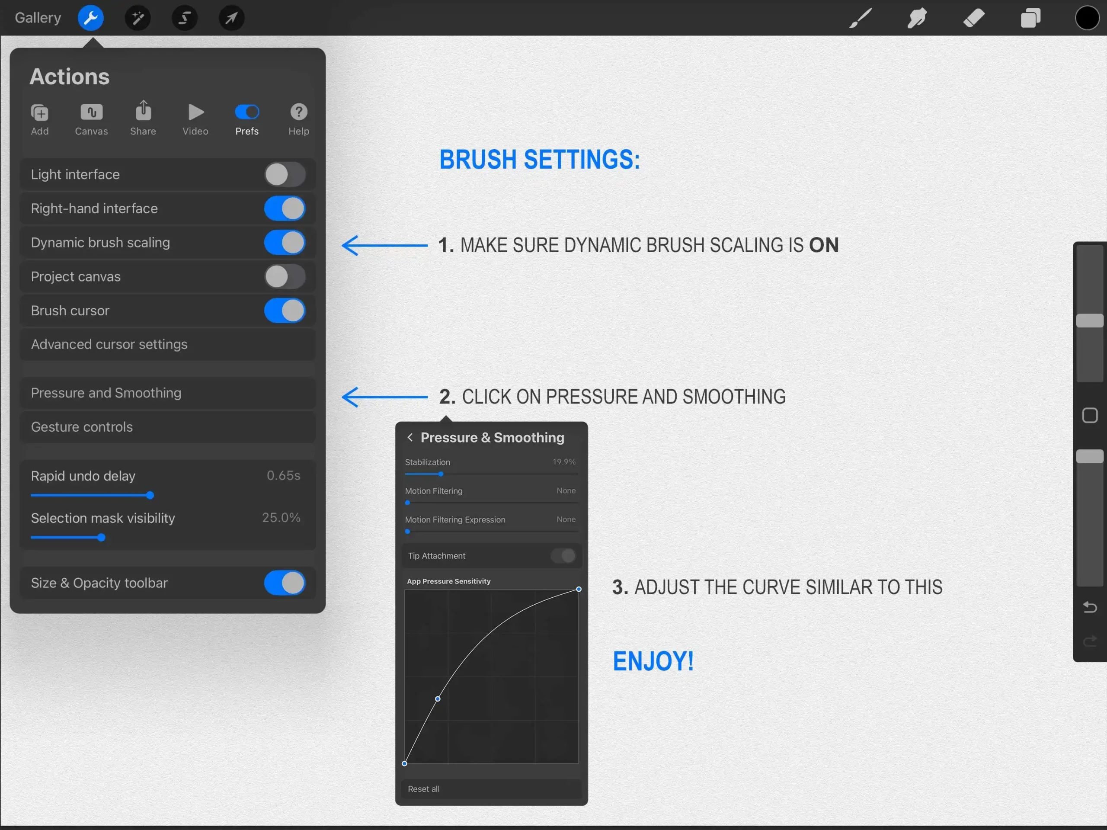Click the 25.0% mask visibility value
This screenshot has width=1107, height=830.
(x=281, y=517)
